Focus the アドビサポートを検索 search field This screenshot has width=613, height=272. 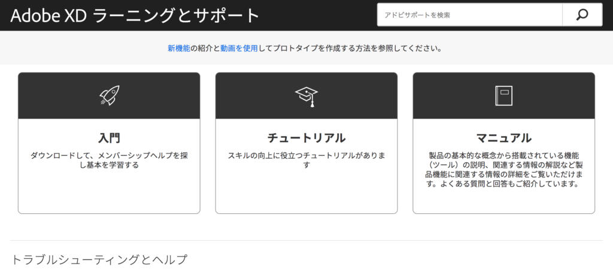click(469, 15)
